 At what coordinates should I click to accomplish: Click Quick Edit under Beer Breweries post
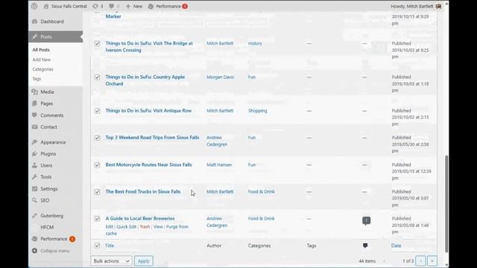pyautogui.click(x=126, y=226)
